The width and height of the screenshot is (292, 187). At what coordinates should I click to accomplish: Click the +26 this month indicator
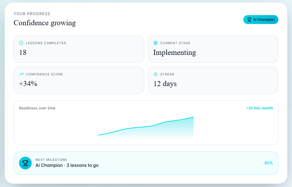(259, 108)
